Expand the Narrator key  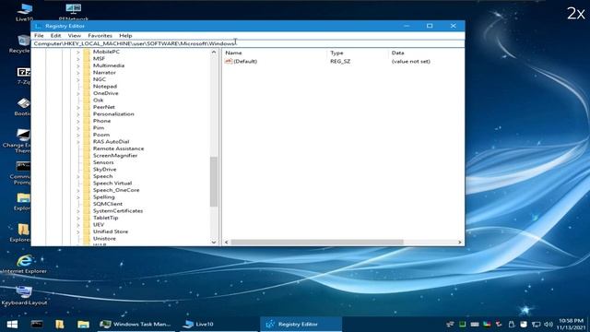coord(77,73)
